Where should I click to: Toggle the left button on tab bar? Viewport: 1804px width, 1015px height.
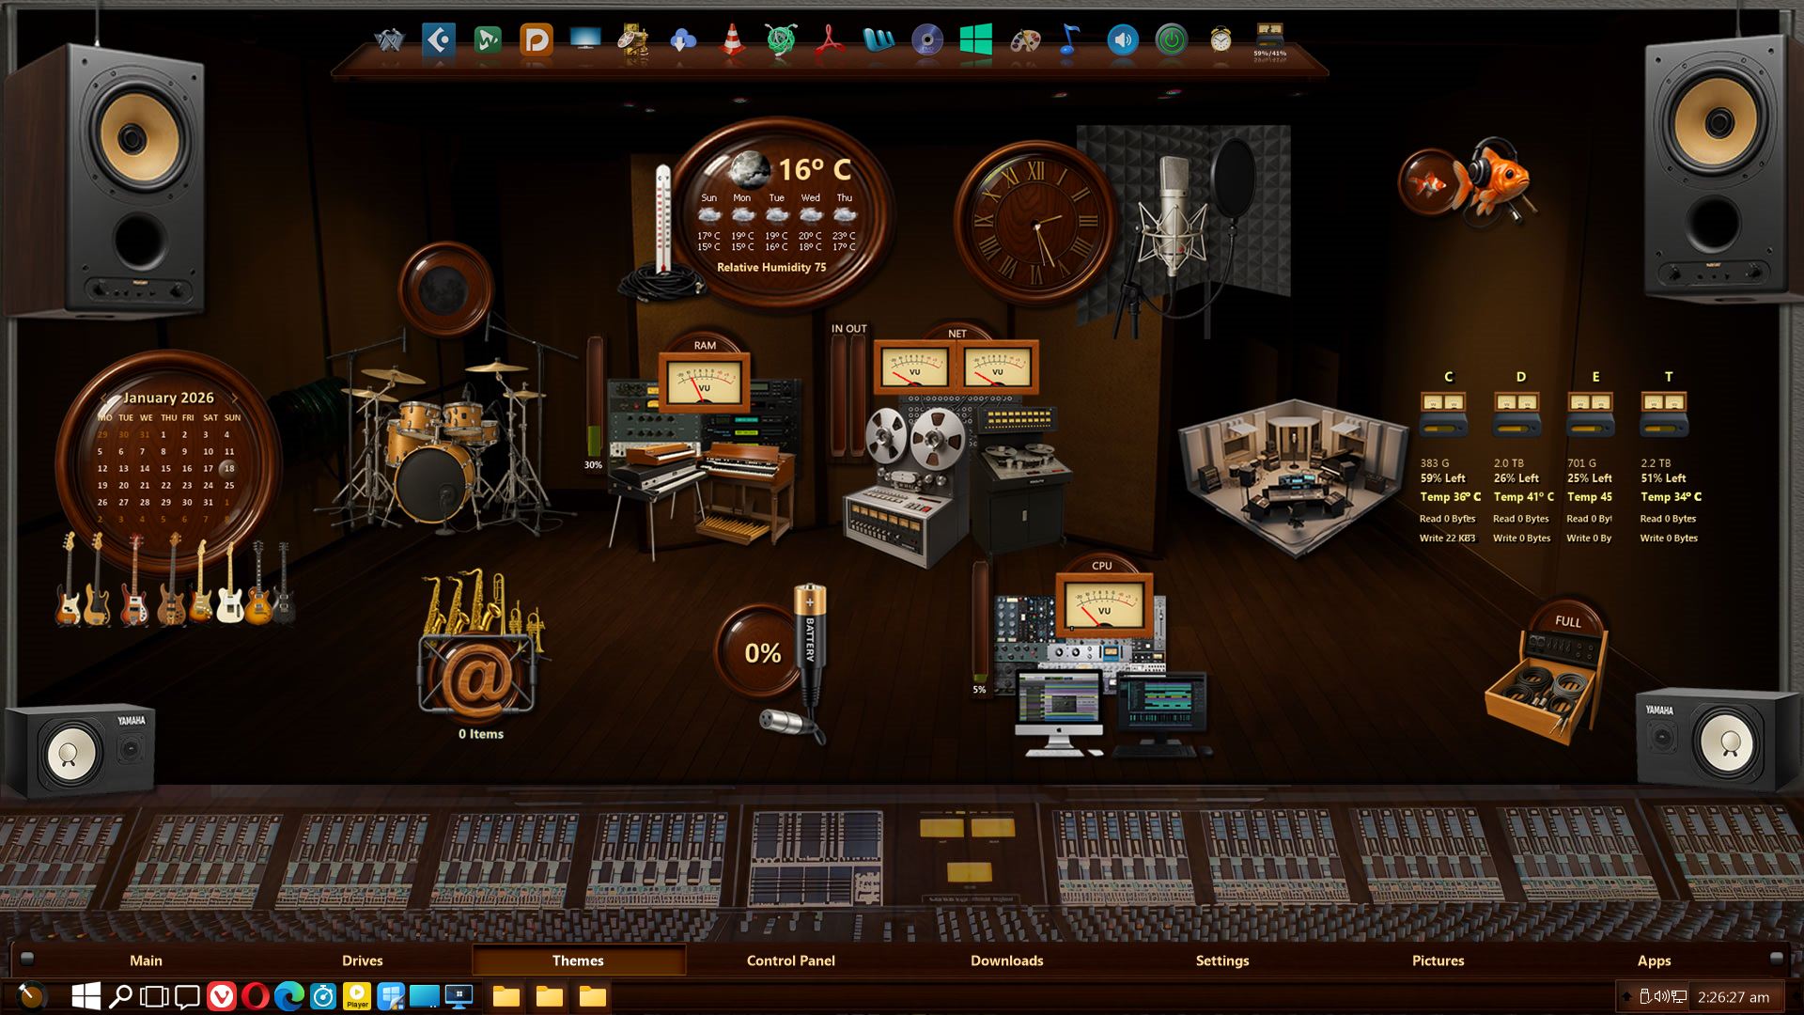click(x=27, y=959)
